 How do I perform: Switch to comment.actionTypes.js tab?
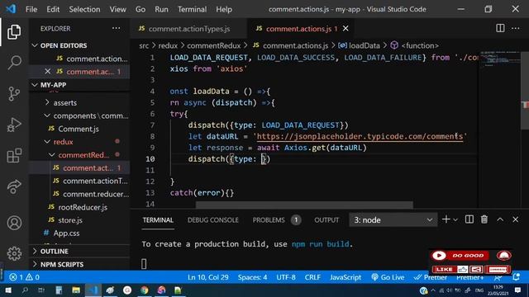188,29
